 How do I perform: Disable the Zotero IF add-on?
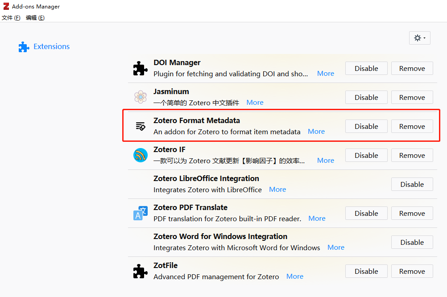[x=366, y=155]
